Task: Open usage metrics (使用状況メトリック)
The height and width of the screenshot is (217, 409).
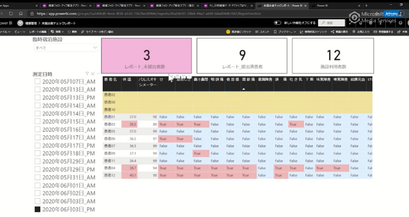Action: click(x=313, y=32)
